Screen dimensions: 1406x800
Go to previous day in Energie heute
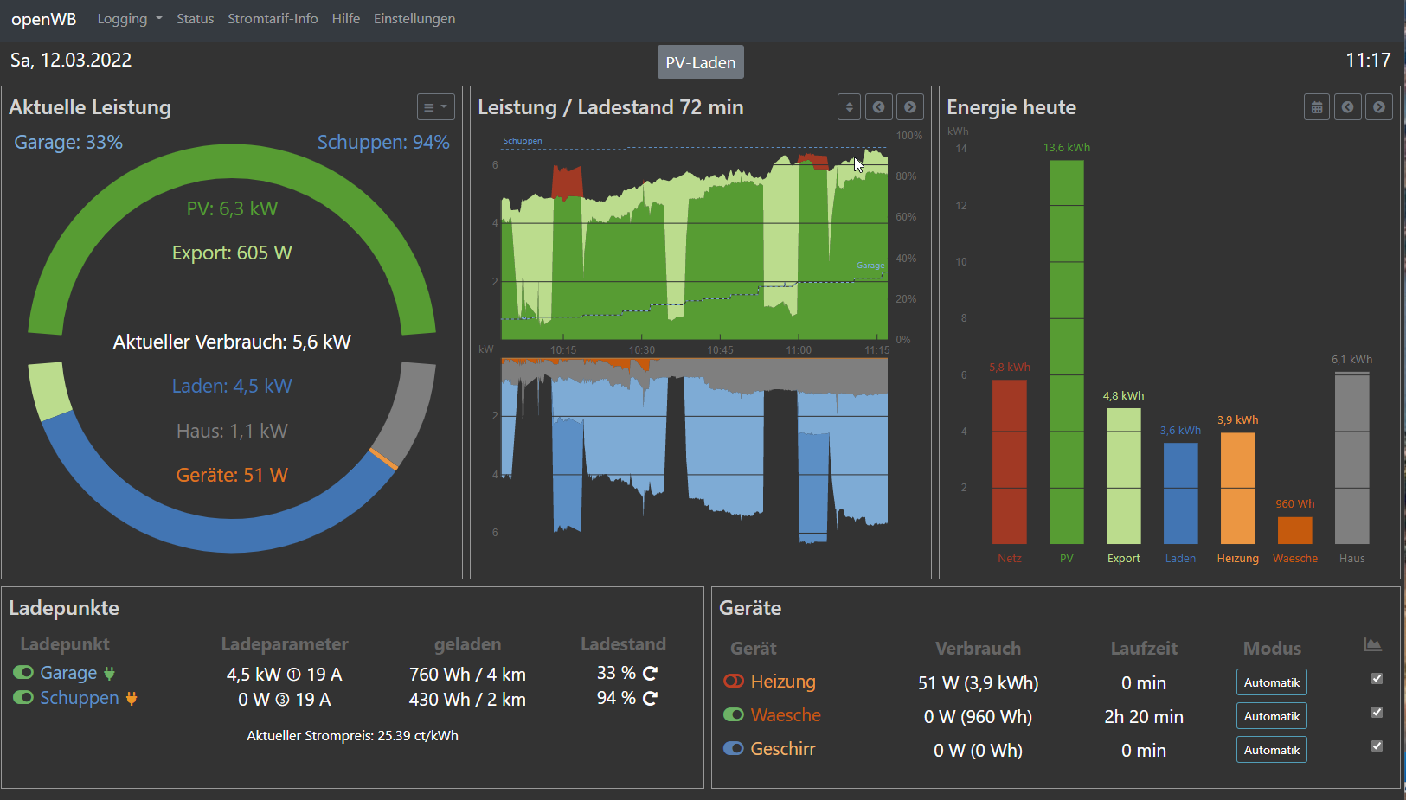click(x=1347, y=107)
